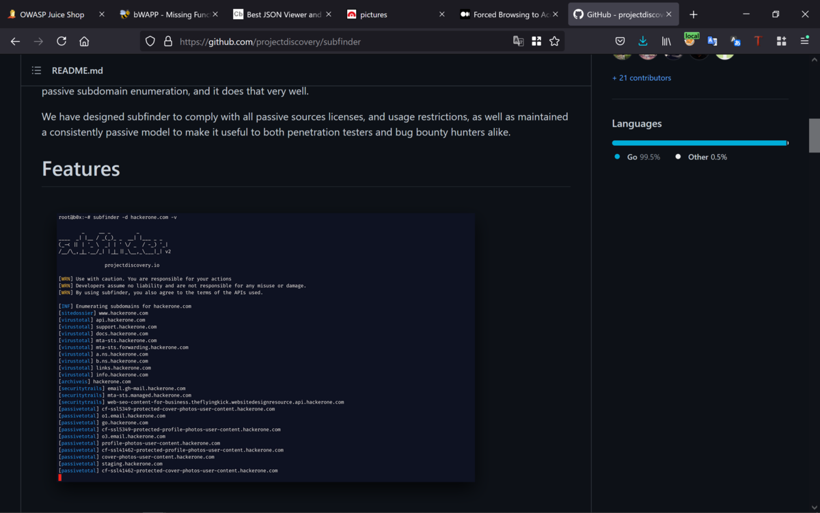Click the page vertical scrollbar thumb

(x=814, y=135)
